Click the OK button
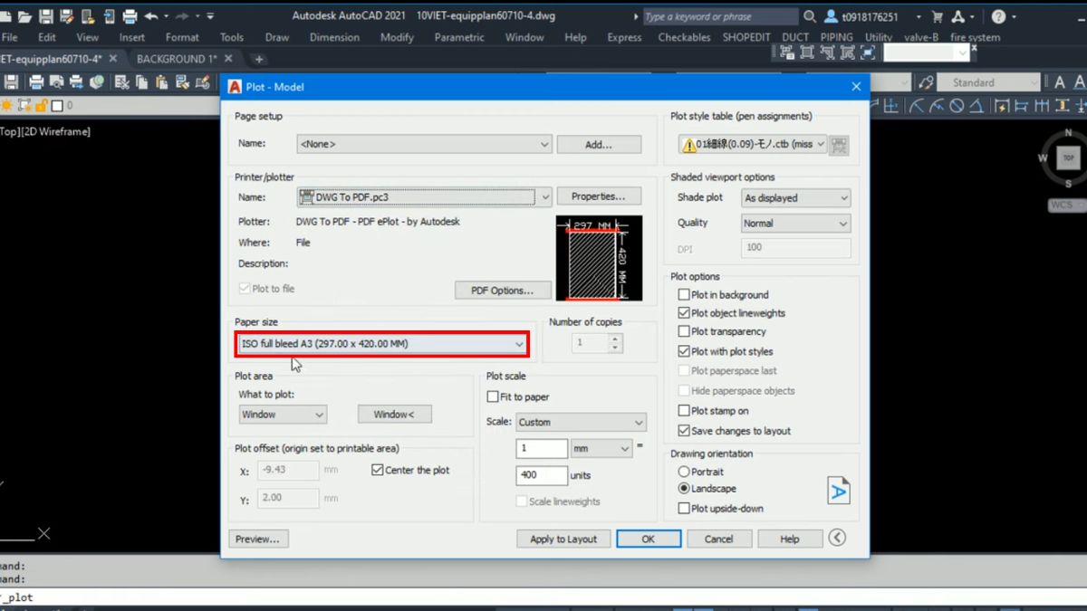Image resolution: width=1087 pixels, height=611 pixels. tap(648, 539)
